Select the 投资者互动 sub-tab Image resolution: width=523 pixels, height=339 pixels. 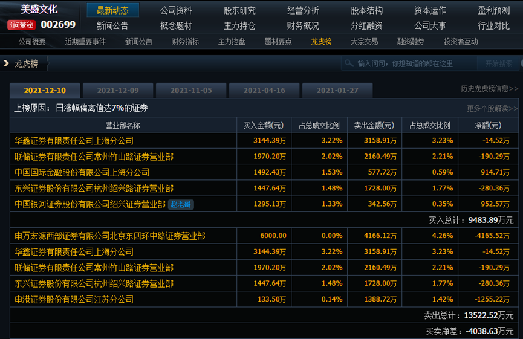point(461,42)
